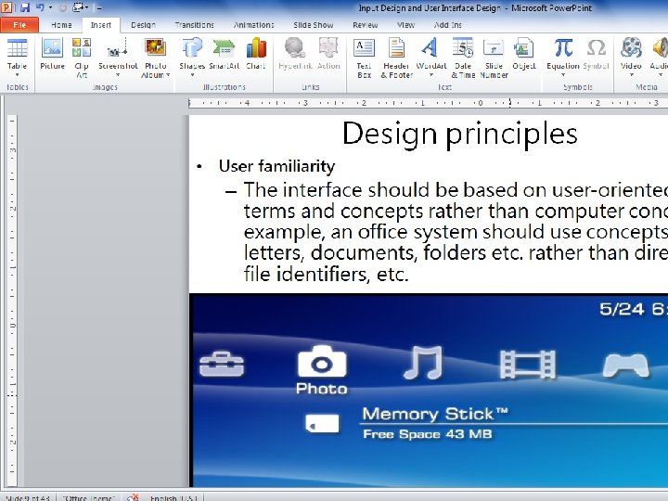668x501 pixels.
Task: Insert a Text Box
Action: pos(364,58)
